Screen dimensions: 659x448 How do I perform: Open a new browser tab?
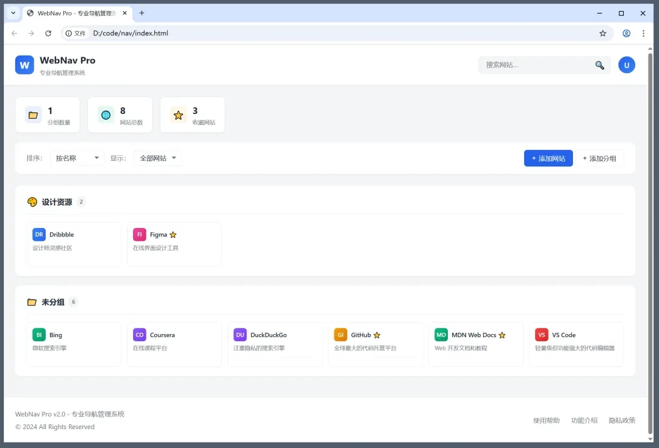[142, 13]
